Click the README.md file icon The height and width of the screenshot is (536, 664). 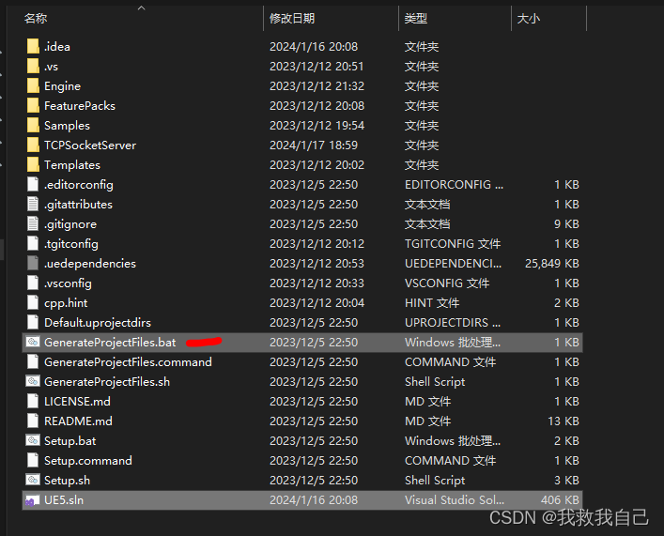click(x=33, y=421)
